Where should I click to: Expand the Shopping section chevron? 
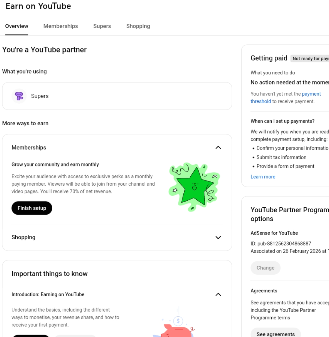pos(218,237)
